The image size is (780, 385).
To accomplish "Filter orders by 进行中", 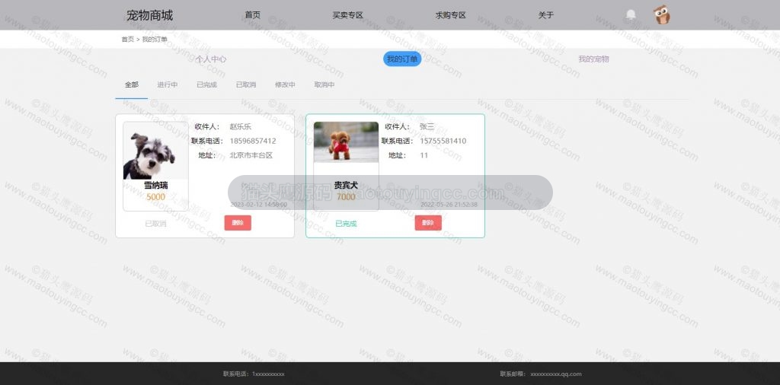I will click(x=167, y=85).
